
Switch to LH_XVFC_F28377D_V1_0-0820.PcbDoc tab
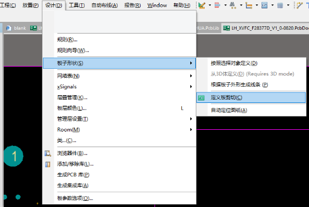pyautogui.click(x=265, y=28)
